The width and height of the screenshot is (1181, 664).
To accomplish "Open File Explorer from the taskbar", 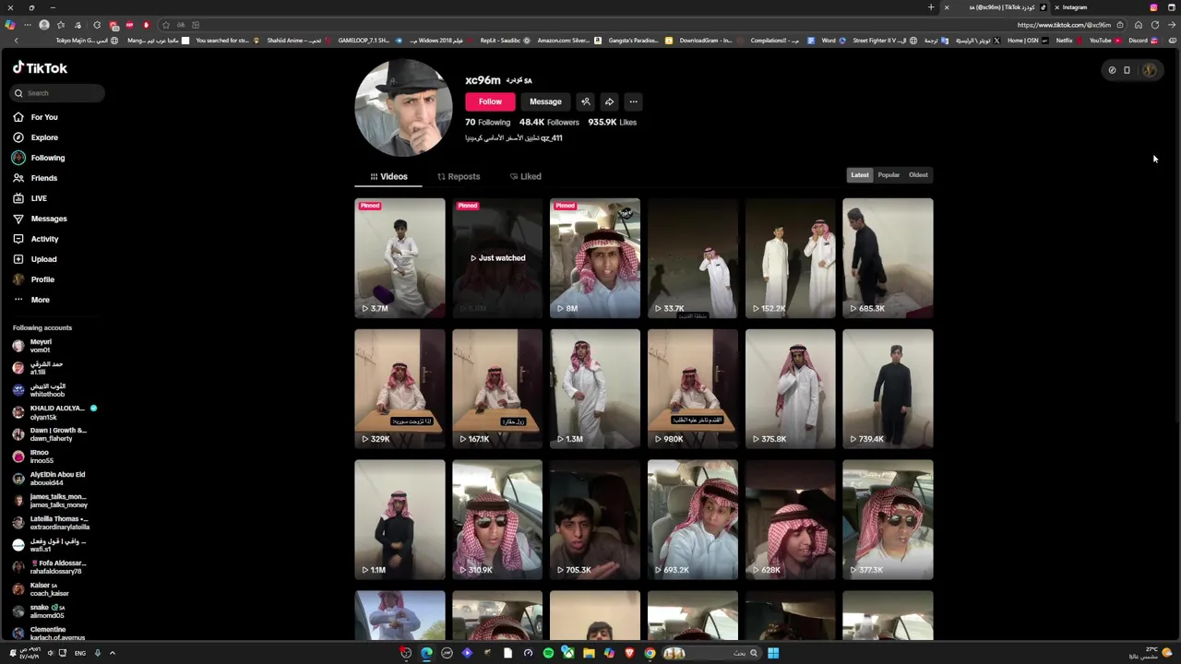I will 589,653.
